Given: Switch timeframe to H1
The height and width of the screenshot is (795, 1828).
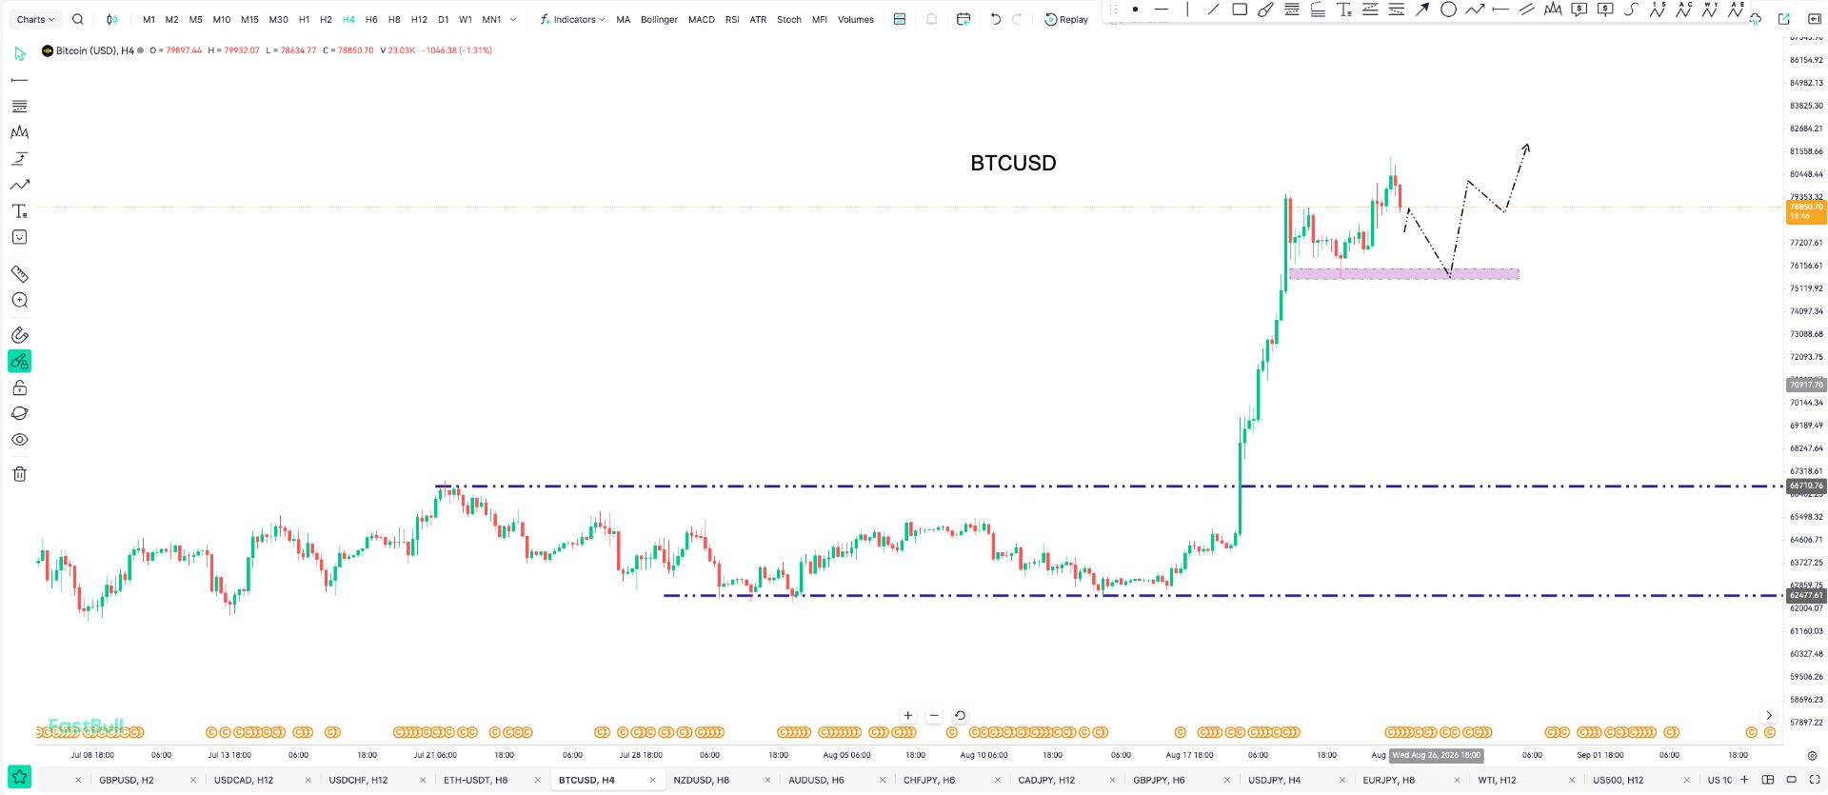Looking at the screenshot, I should pos(304,19).
